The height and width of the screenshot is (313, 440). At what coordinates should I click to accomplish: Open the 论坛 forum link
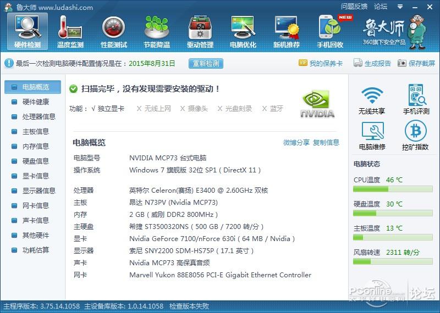[x=381, y=6]
